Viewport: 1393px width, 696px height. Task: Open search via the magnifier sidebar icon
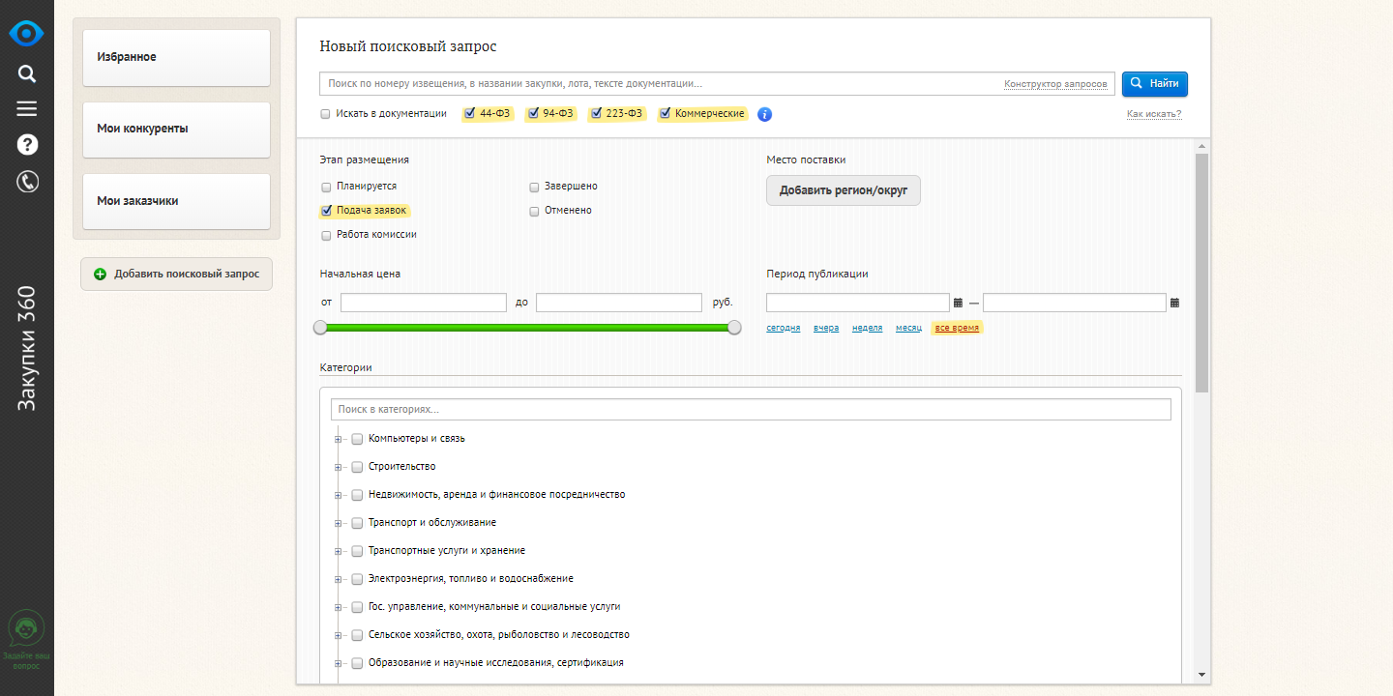tap(27, 74)
